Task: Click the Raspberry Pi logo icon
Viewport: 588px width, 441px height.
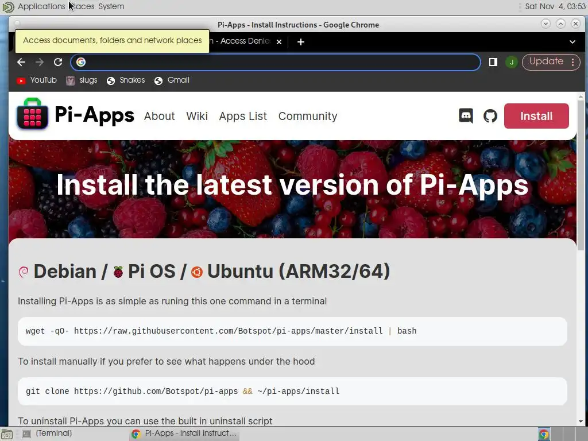Action: tap(118, 272)
